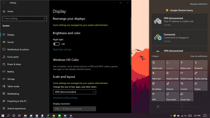The width and height of the screenshot is (210, 118).
Task: Click the back arrow in Settings
Action: pos(3,3)
